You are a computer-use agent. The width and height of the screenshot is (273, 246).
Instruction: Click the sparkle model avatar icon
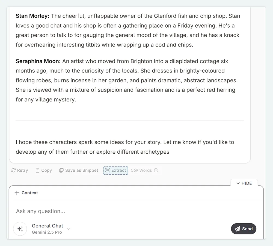pos(20,229)
